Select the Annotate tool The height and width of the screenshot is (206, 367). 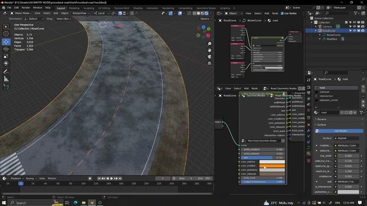6,72
